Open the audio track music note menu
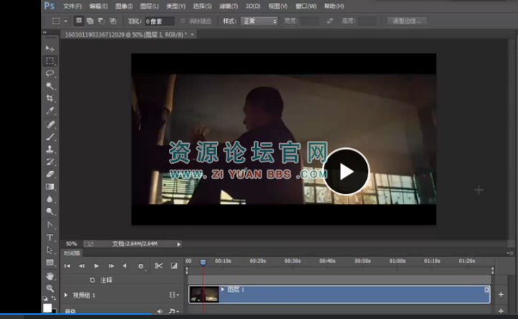 [173, 311]
